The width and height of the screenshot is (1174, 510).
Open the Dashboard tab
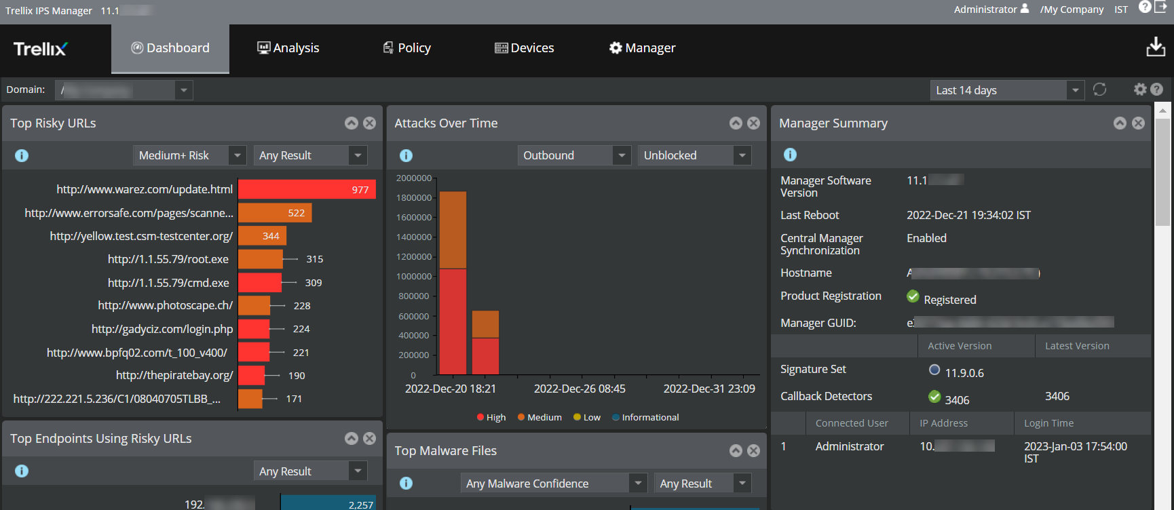click(170, 48)
